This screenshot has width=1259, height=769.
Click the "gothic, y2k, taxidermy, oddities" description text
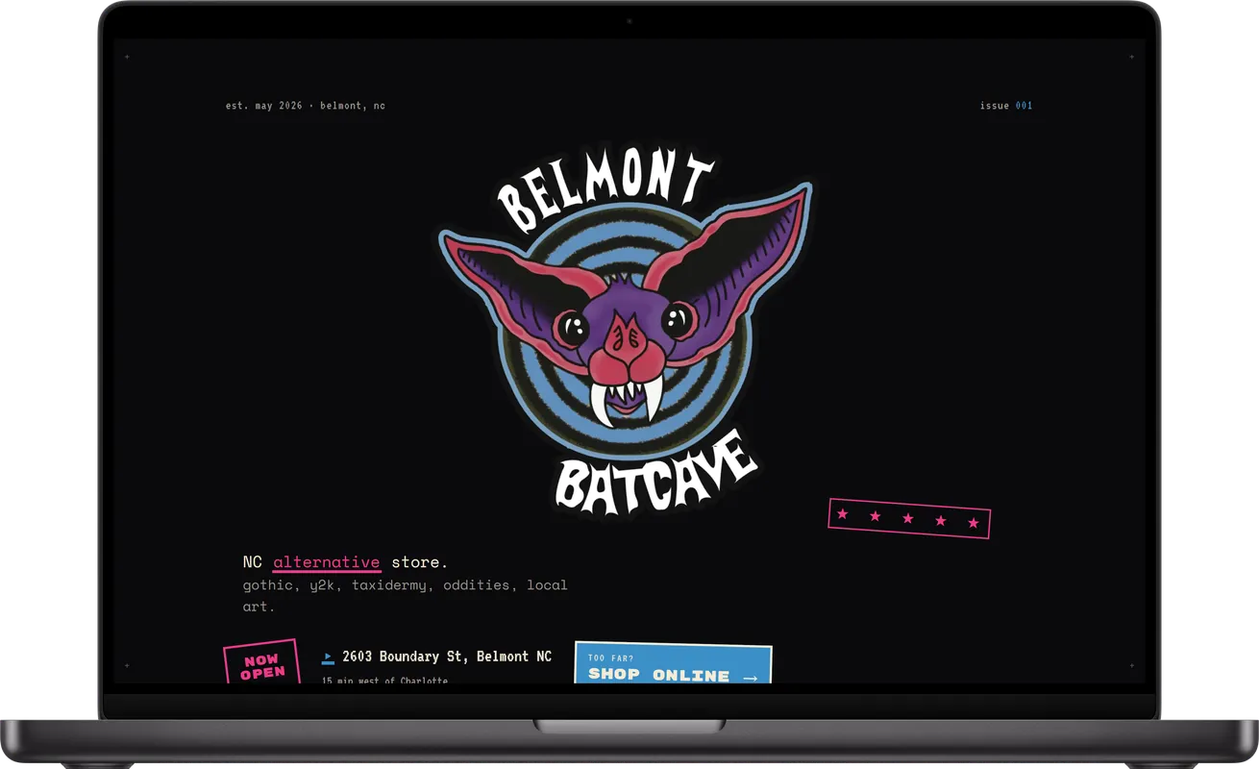[406, 595]
